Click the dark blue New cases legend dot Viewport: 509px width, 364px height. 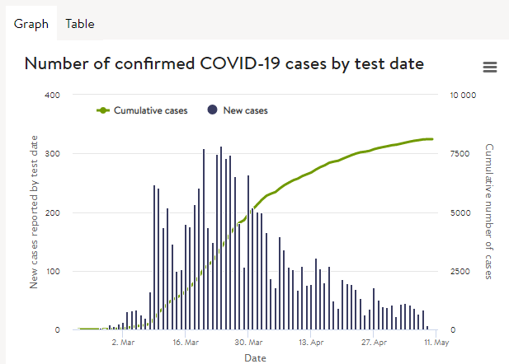pyautogui.click(x=212, y=110)
